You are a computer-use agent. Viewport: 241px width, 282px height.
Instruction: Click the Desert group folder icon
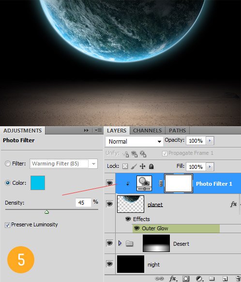(129, 243)
